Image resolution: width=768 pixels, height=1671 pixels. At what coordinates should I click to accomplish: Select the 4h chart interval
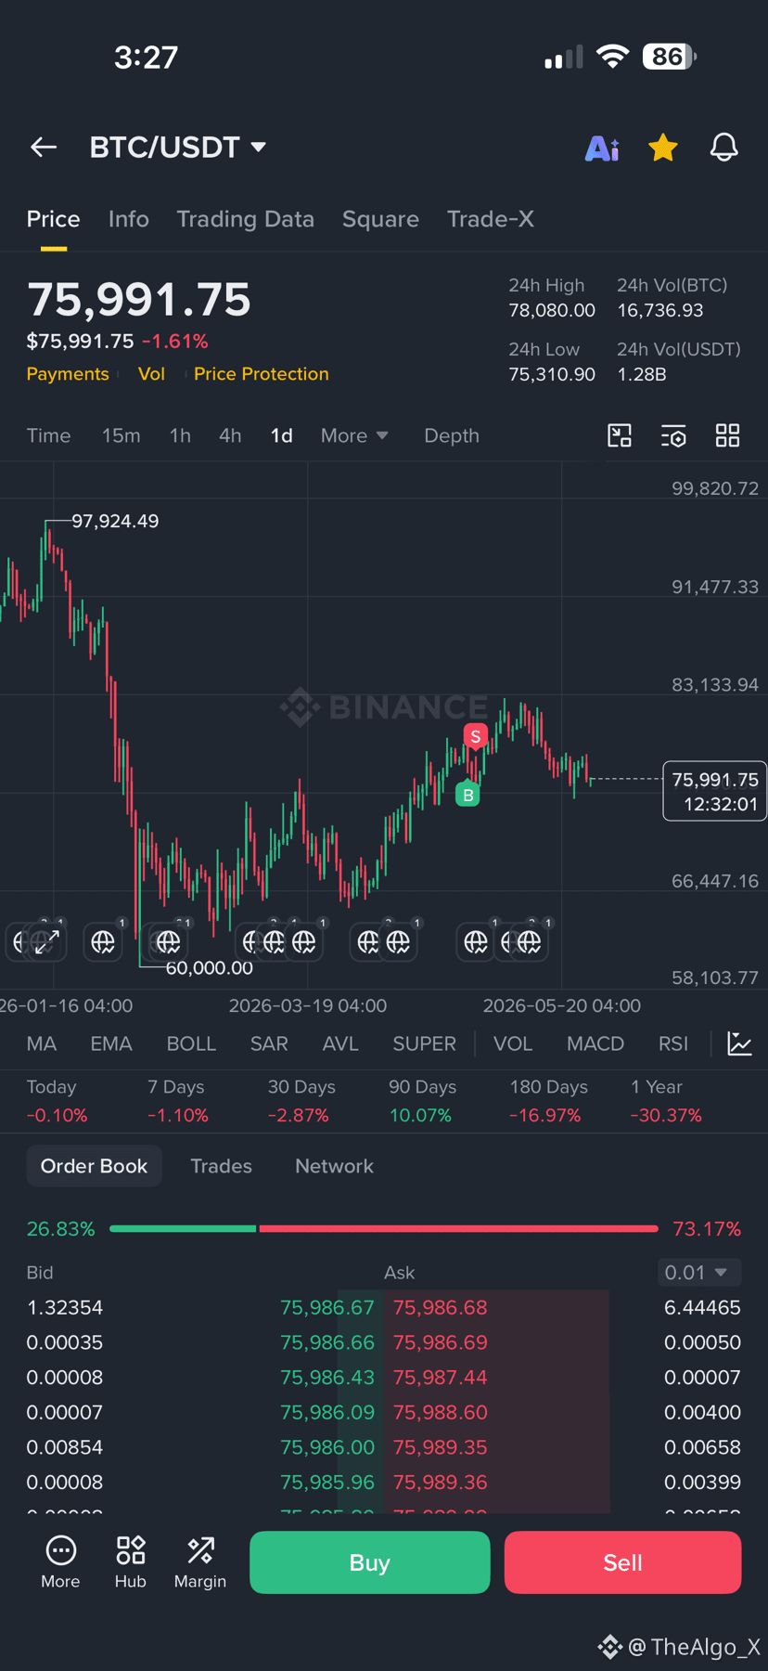coord(230,435)
